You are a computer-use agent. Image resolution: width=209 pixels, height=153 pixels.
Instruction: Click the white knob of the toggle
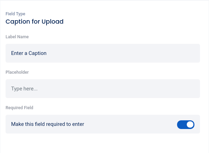coord(190,124)
